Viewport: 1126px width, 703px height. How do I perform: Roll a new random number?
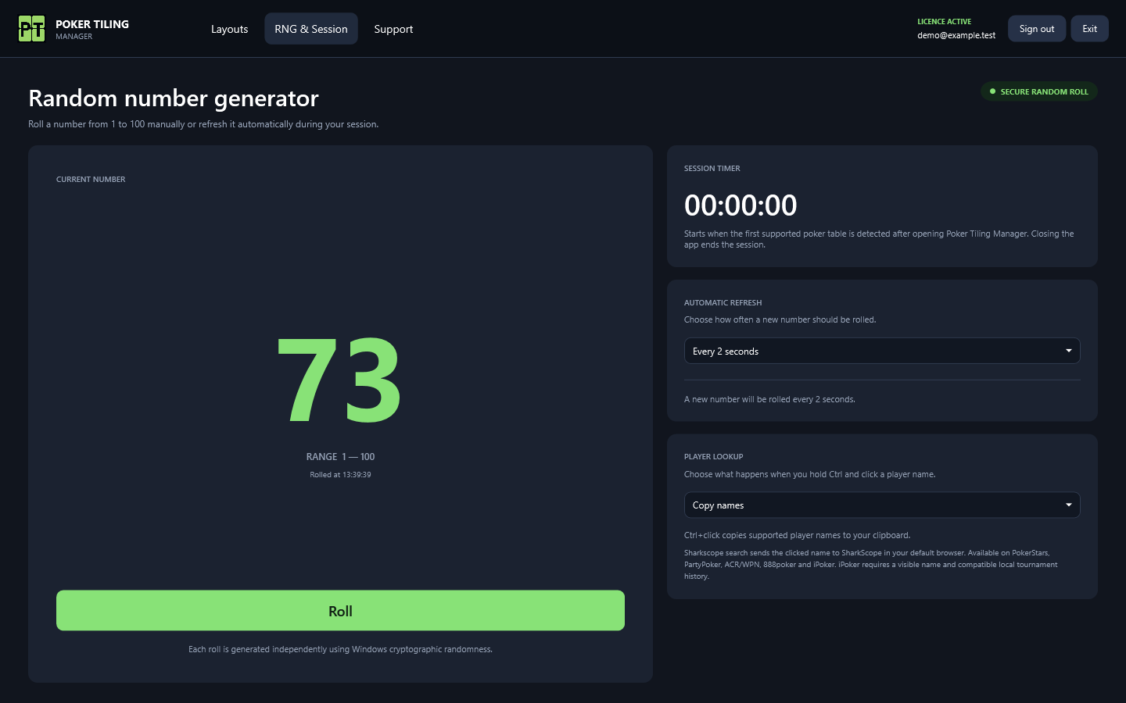(340, 611)
